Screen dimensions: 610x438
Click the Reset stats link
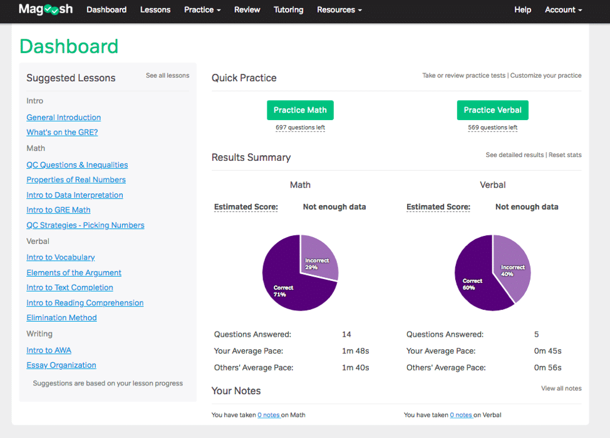(565, 155)
